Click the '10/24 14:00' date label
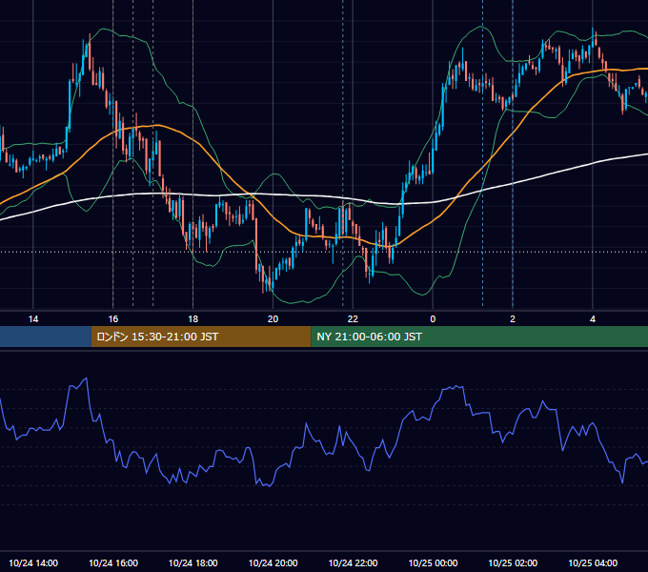Viewport: 648px width, 572px height. [x=33, y=563]
